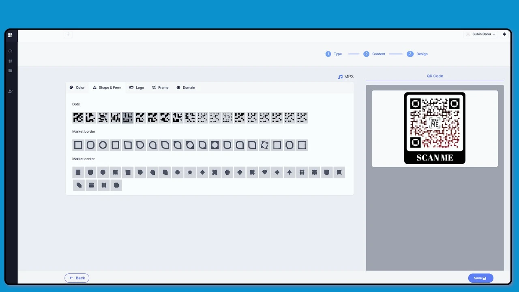Open the user icon in left sidebar
This screenshot has width=519, height=292.
pyautogui.click(x=10, y=91)
